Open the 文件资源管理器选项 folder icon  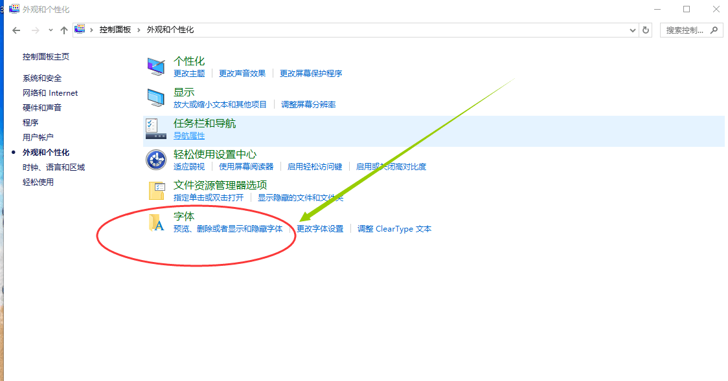click(x=157, y=191)
